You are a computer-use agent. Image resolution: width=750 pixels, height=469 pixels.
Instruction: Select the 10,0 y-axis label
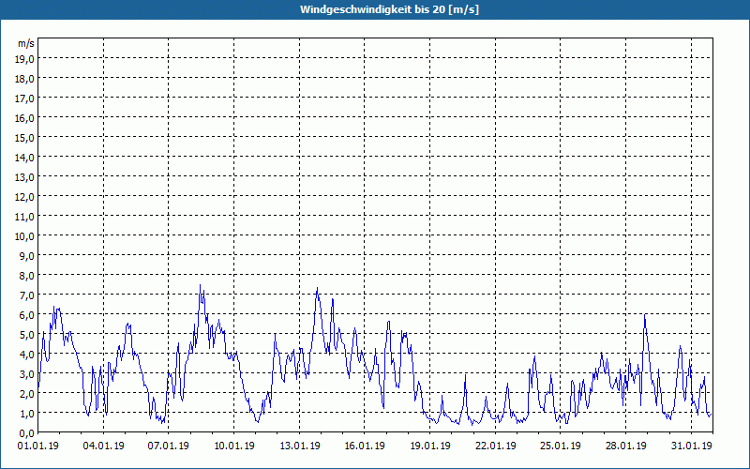coord(26,236)
